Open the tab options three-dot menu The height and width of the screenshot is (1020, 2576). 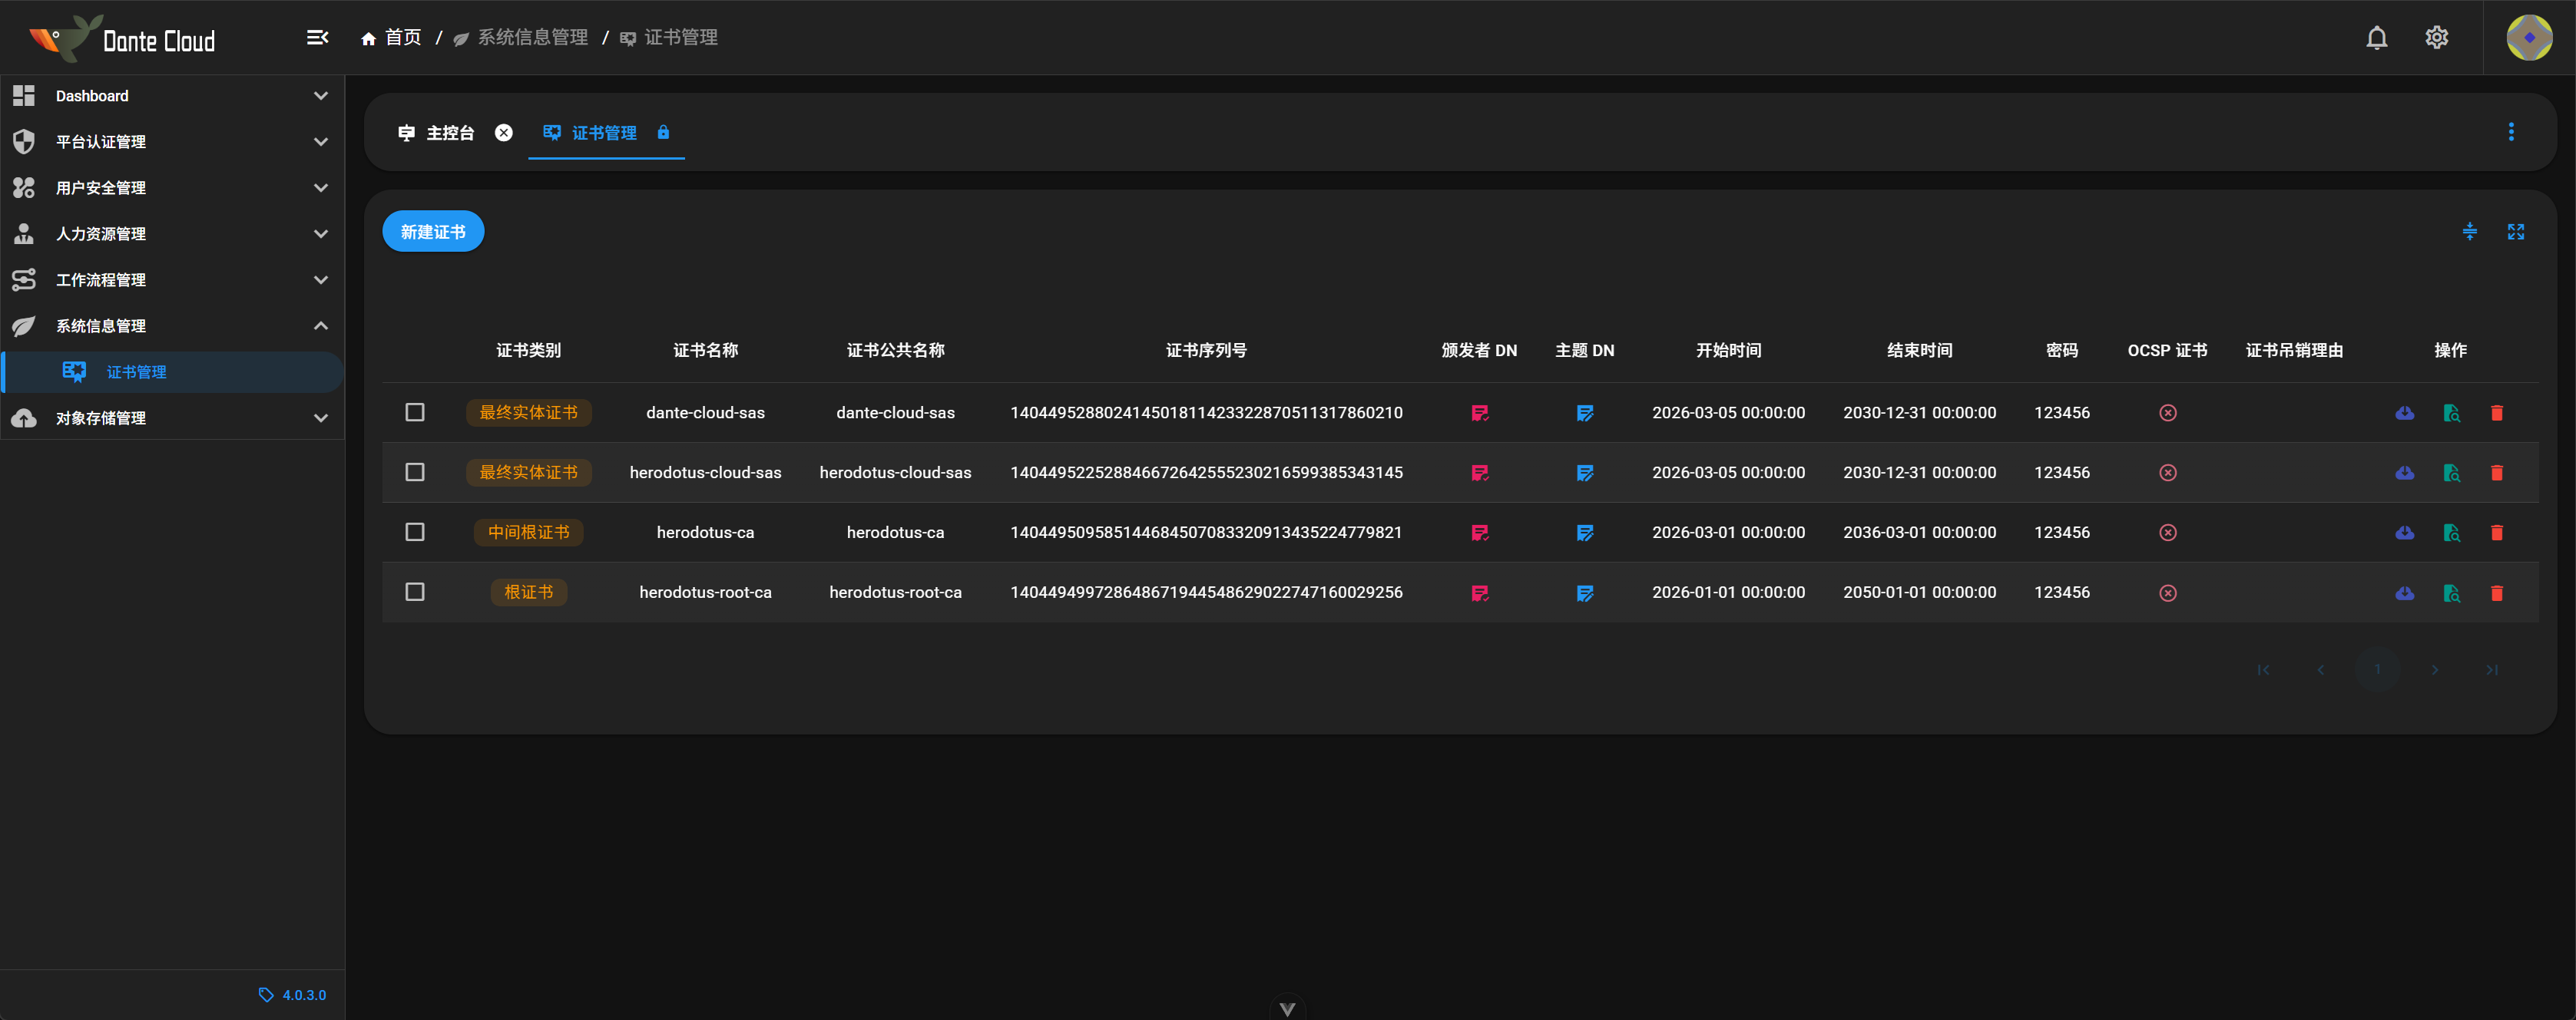[2510, 132]
